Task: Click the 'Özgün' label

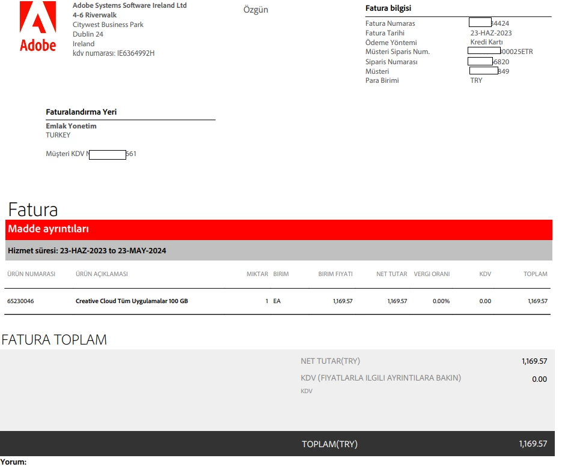Action: coord(255,10)
